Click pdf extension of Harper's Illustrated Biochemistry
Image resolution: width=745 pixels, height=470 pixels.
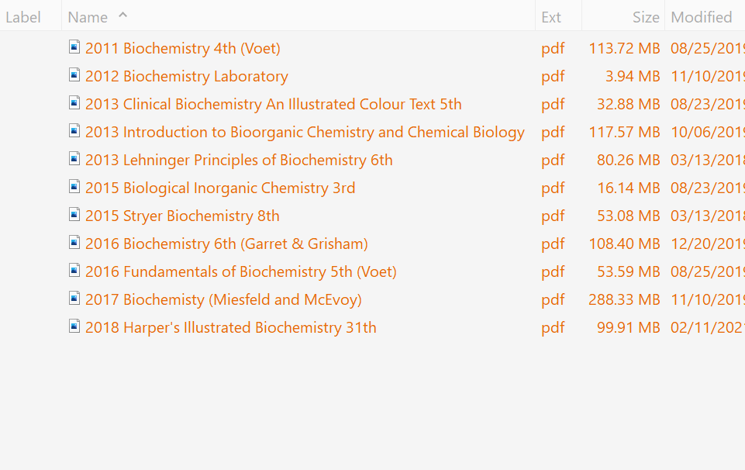[553, 327]
